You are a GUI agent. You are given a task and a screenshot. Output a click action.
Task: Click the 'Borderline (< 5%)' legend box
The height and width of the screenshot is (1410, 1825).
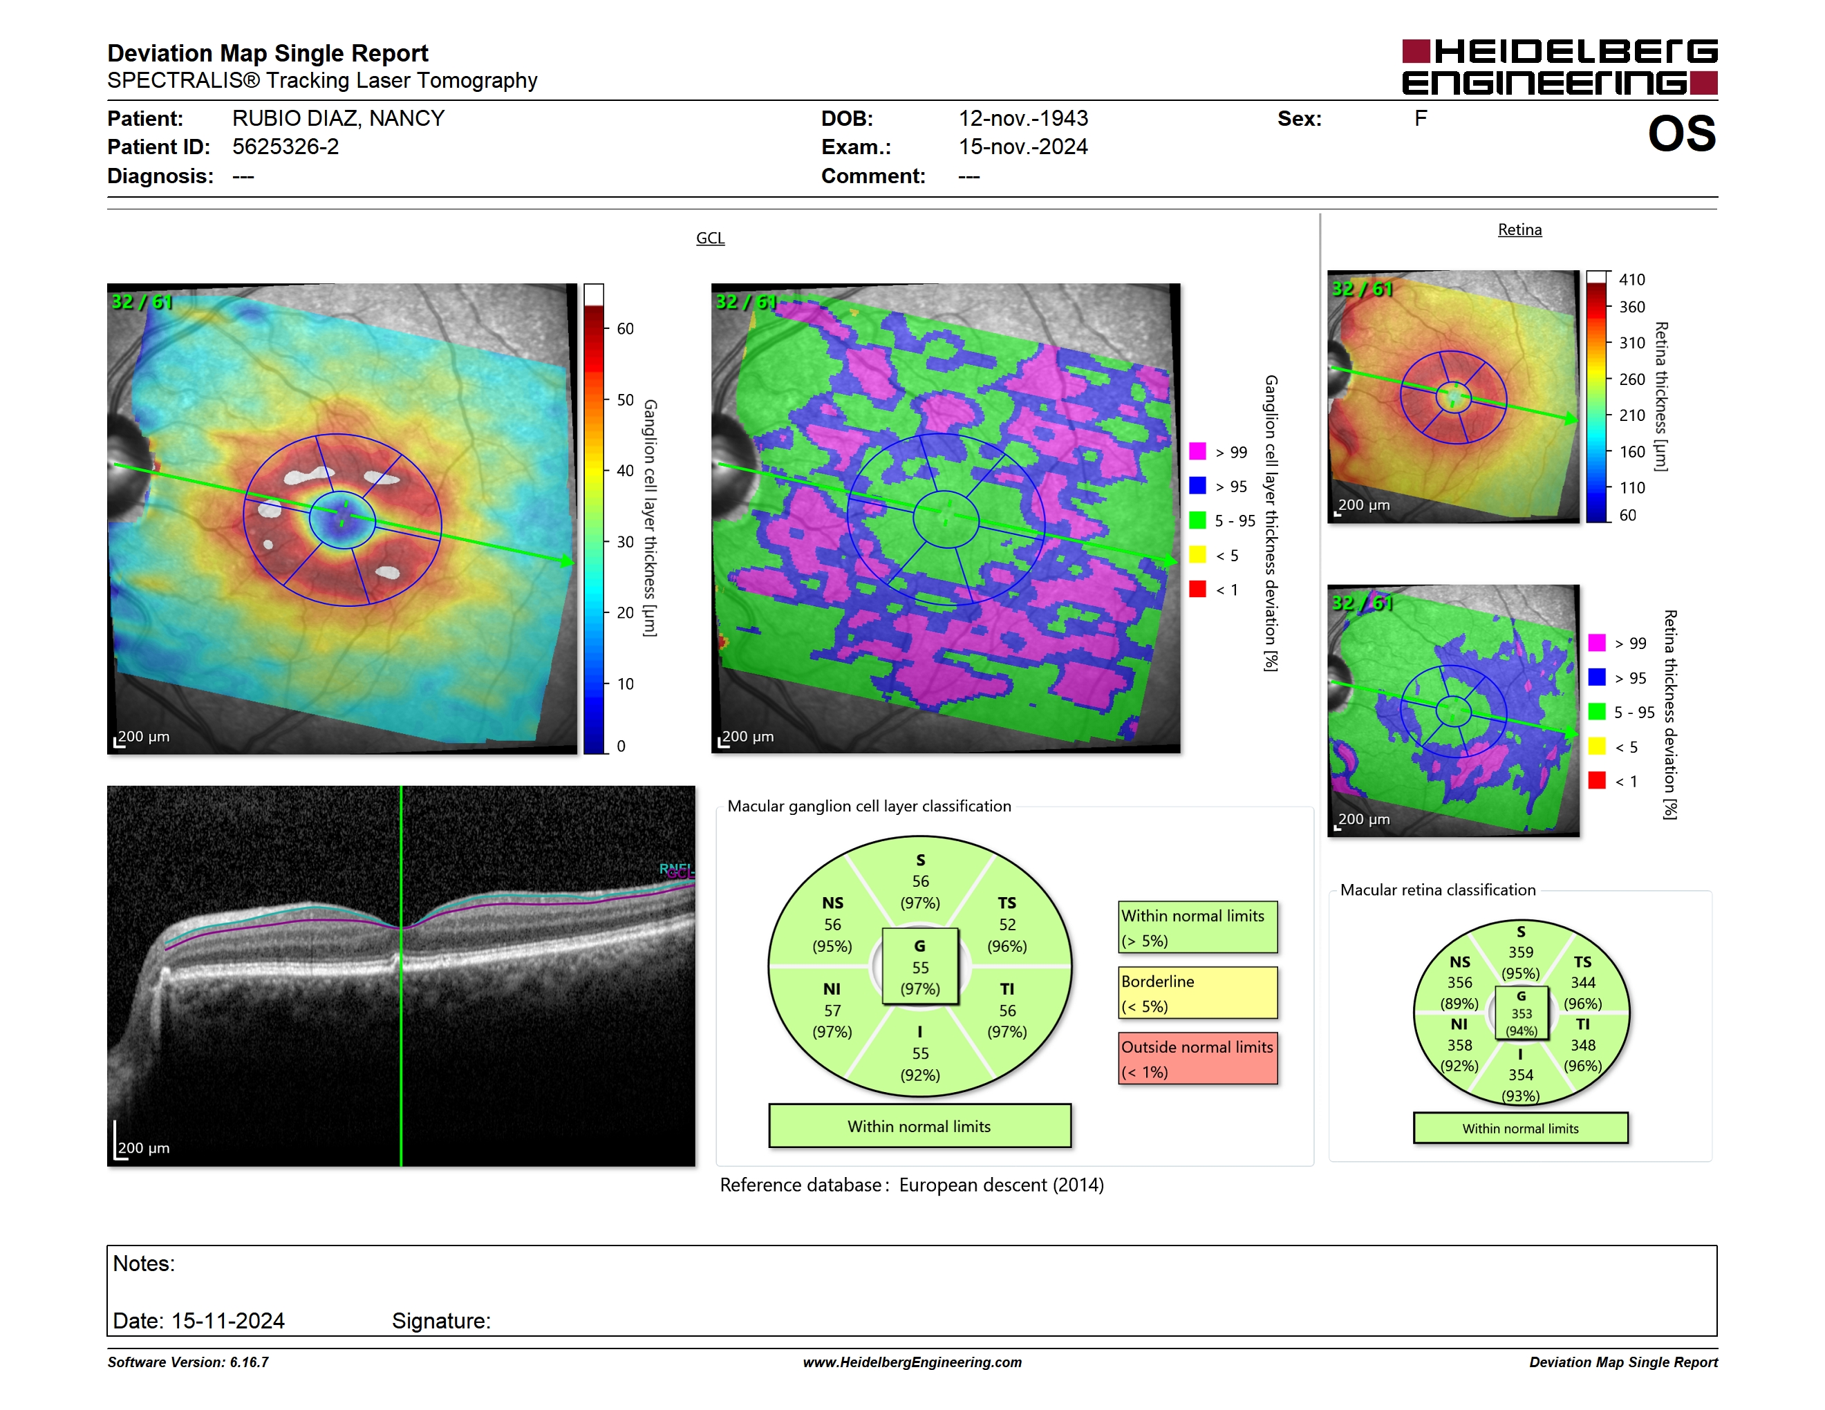click(1198, 993)
